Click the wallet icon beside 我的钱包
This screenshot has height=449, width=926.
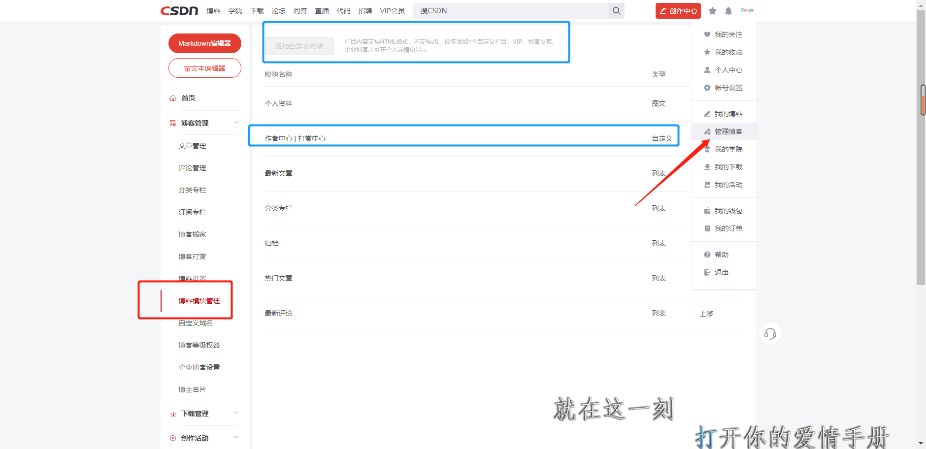(x=707, y=211)
